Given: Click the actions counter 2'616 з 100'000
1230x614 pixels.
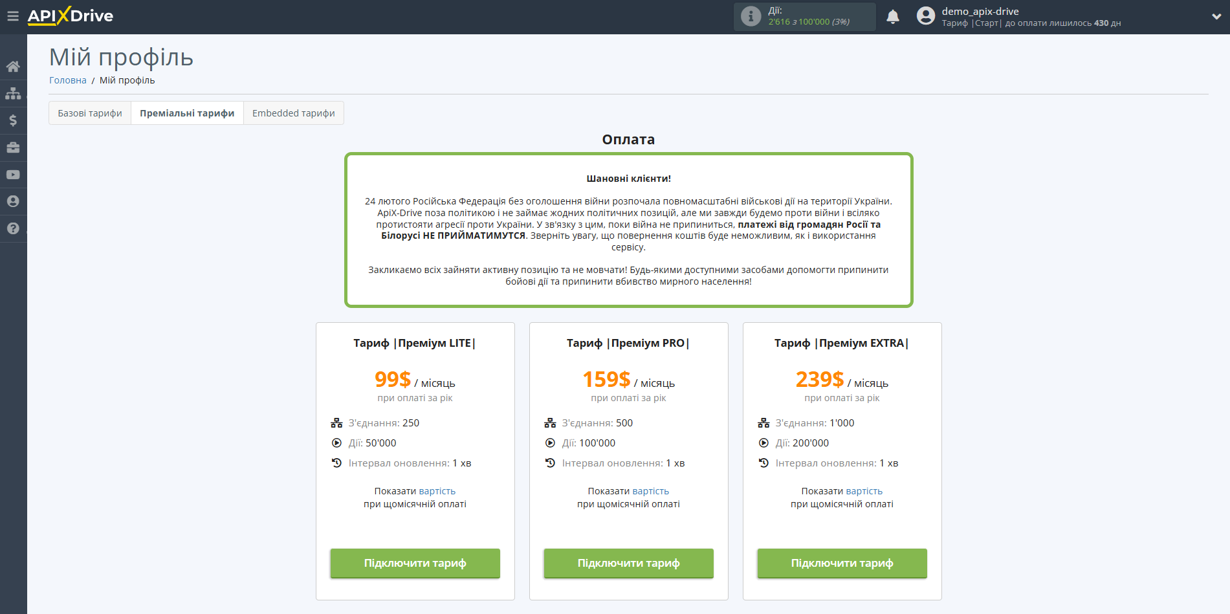Looking at the screenshot, I should 809,22.
